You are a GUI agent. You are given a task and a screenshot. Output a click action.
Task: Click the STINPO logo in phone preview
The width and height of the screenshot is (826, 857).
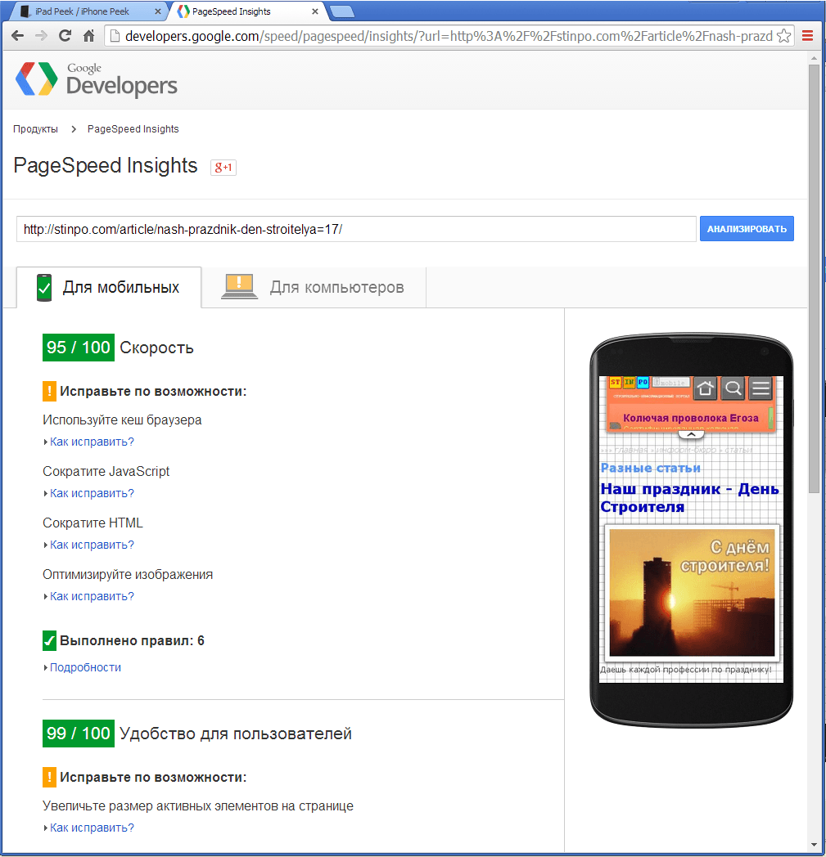[x=629, y=382]
